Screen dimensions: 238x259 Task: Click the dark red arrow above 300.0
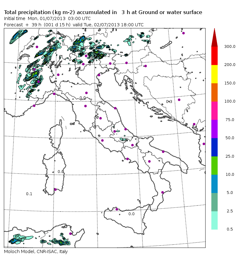pyautogui.click(x=214, y=38)
